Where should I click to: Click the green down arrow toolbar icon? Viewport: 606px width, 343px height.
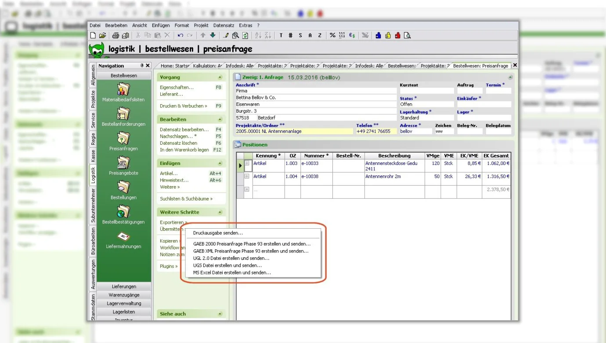point(213,36)
